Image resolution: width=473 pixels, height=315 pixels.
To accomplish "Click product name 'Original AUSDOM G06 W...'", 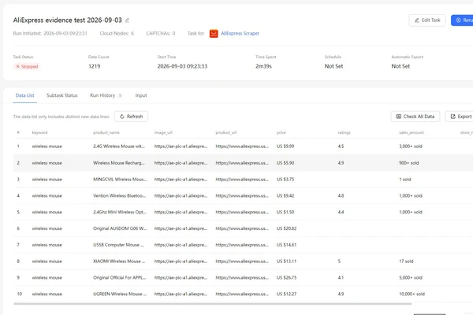I will (120, 228).
